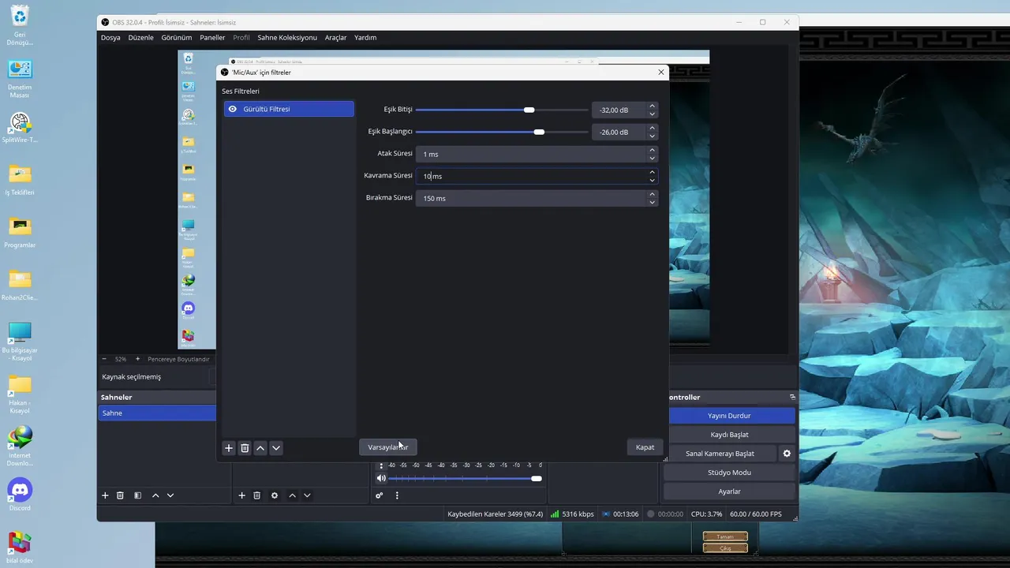Add a source with the sources plus icon
The image size is (1010, 568).
pyautogui.click(x=242, y=495)
